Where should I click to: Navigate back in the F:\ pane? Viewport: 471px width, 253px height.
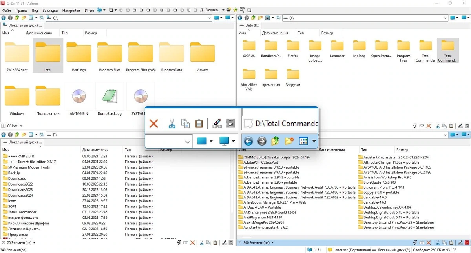4,135
